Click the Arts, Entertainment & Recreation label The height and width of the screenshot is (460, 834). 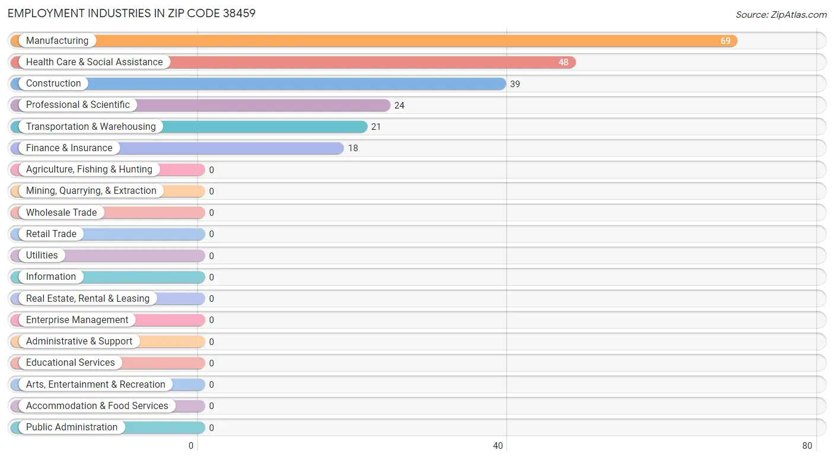(x=96, y=385)
